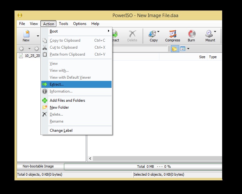This screenshot has width=242, height=194.
Task: Choose Copy to Clipboard entry
Action: pyautogui.click(x=76, y=40)
